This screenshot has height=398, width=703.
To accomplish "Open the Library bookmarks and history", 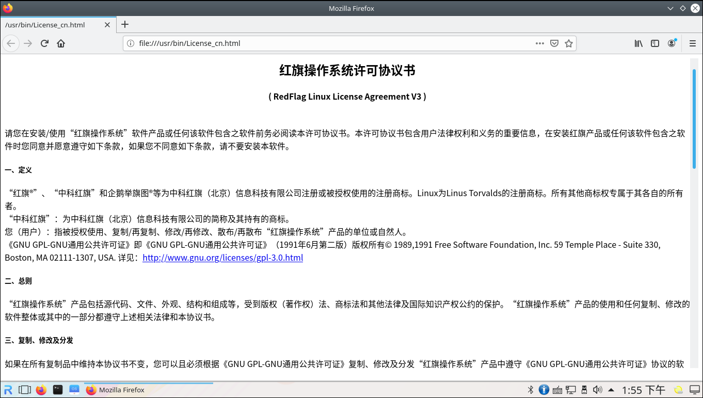I will [x=638, y=43].
